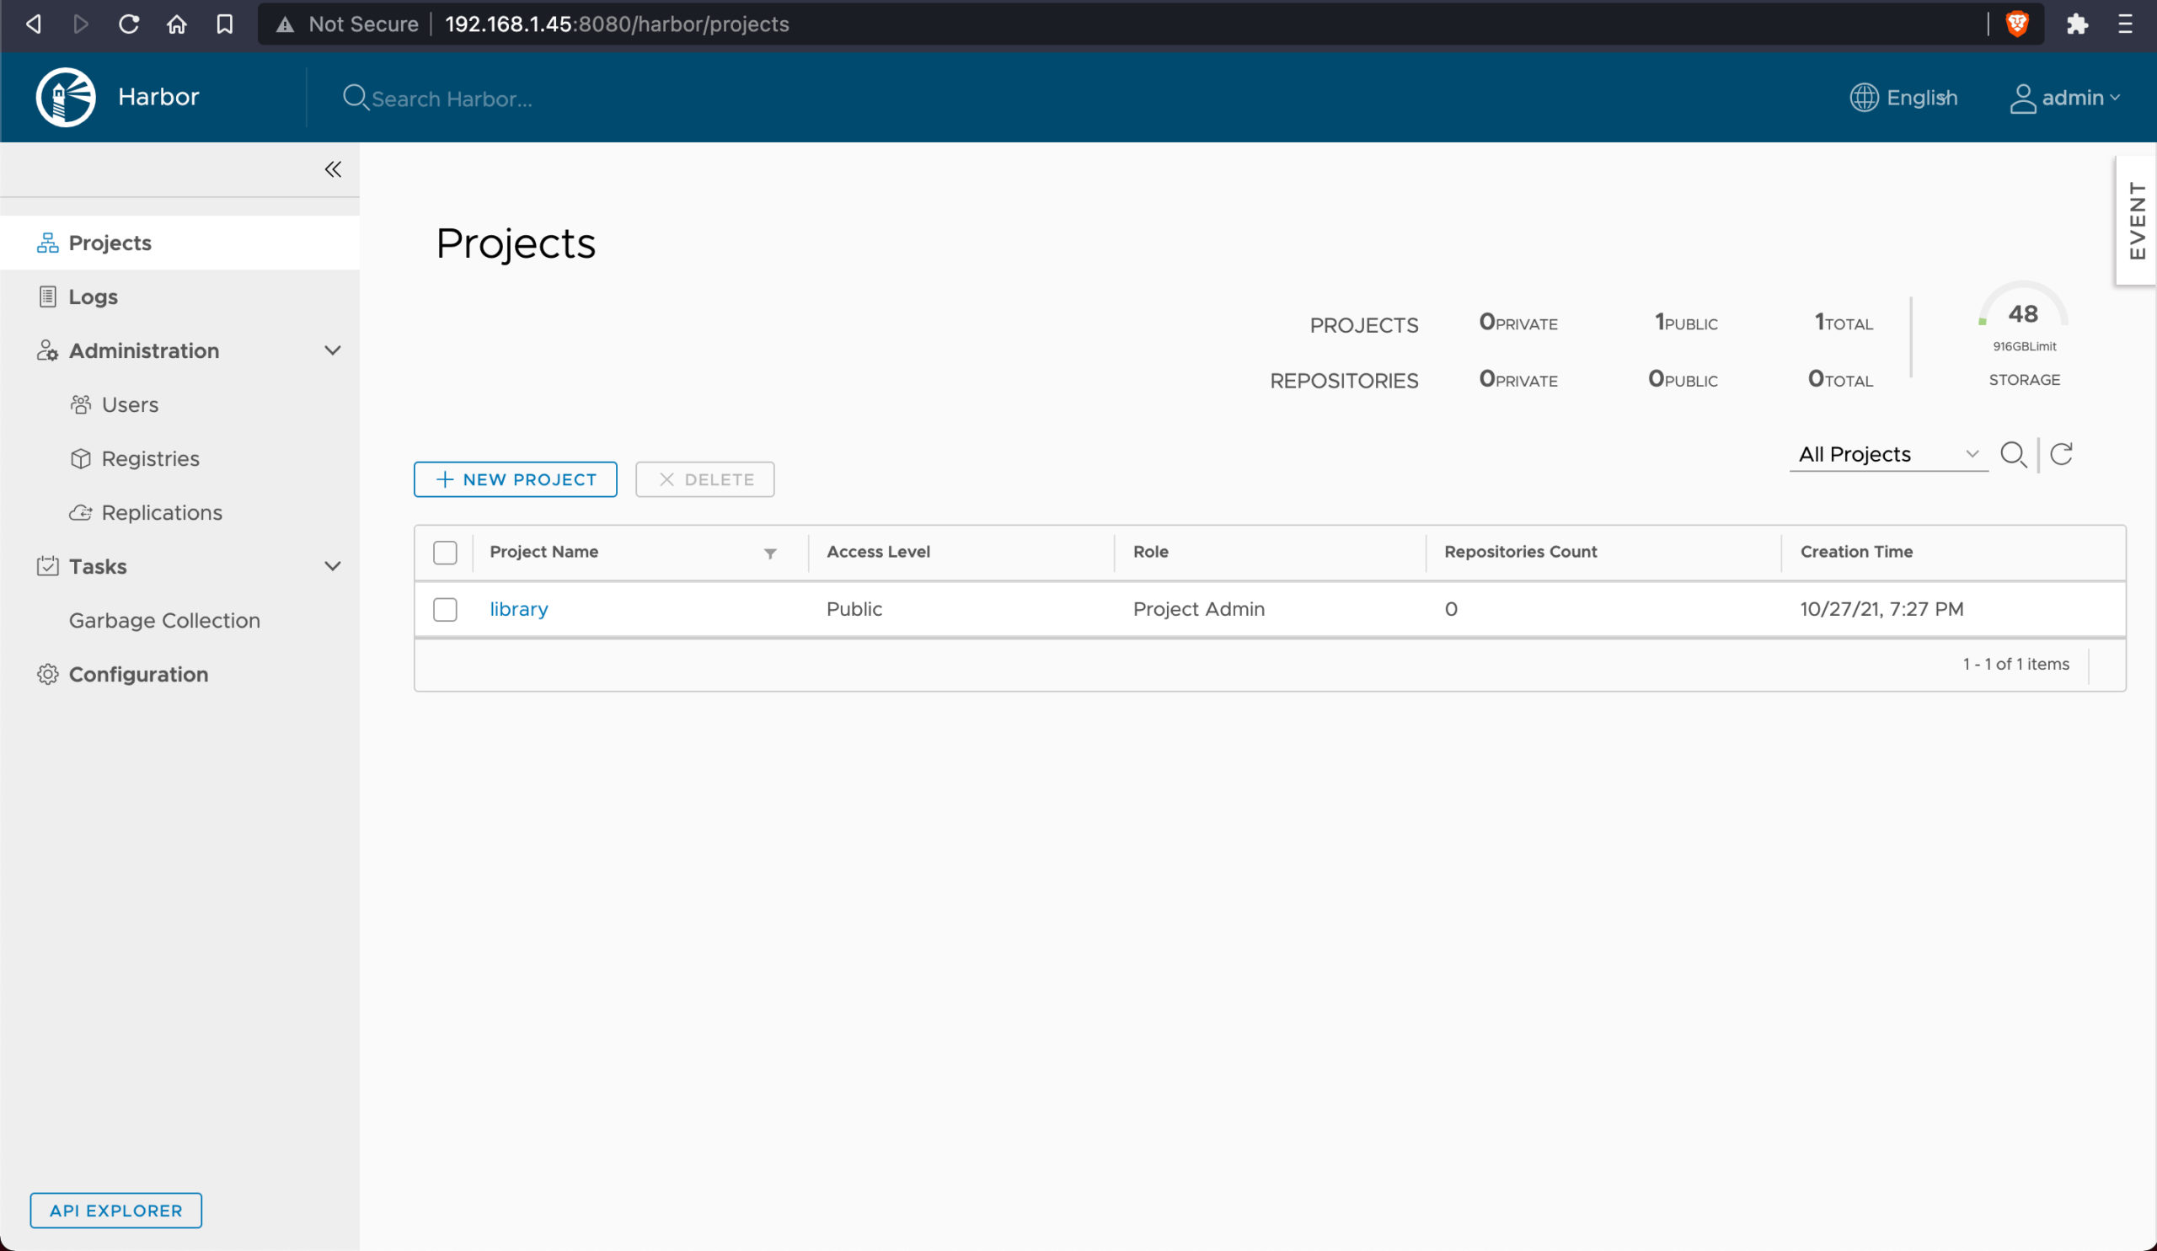Screen dimensions: 2157x1251
Task: Click the NEW PROJECT button
Action: (516, 479)
